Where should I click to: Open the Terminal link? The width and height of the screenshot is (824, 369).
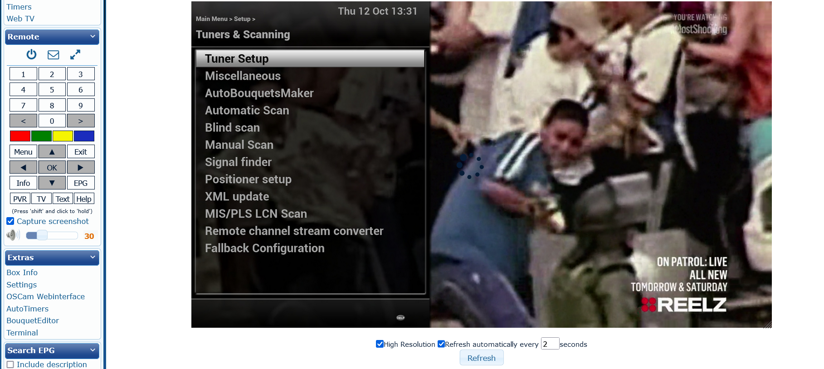coord(22,333)
